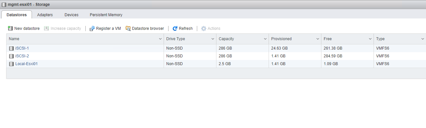Click the Local-Esxi01 datastore icon
426x128 pixels.
pyautogui.click(x=11, y=64)
